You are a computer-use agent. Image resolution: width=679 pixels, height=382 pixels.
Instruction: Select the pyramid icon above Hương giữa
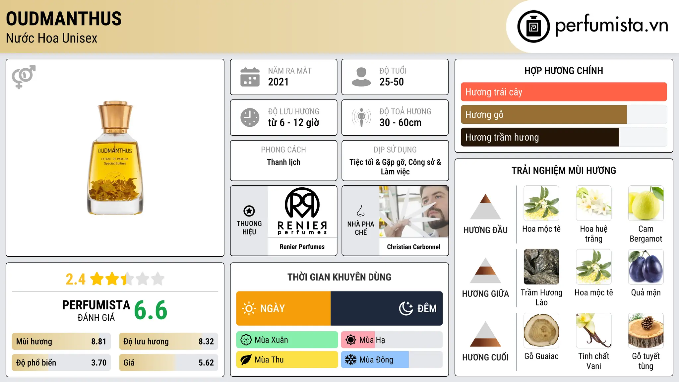tap(485, 270)
